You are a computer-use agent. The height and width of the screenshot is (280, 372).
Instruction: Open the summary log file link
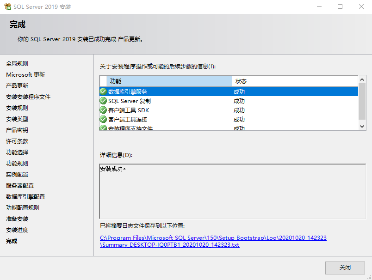[x=213, y=241]
